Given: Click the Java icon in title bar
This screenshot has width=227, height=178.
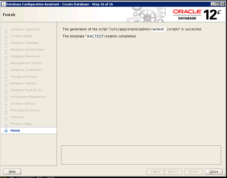Looking at the screenshot, I should coord(3,4).
